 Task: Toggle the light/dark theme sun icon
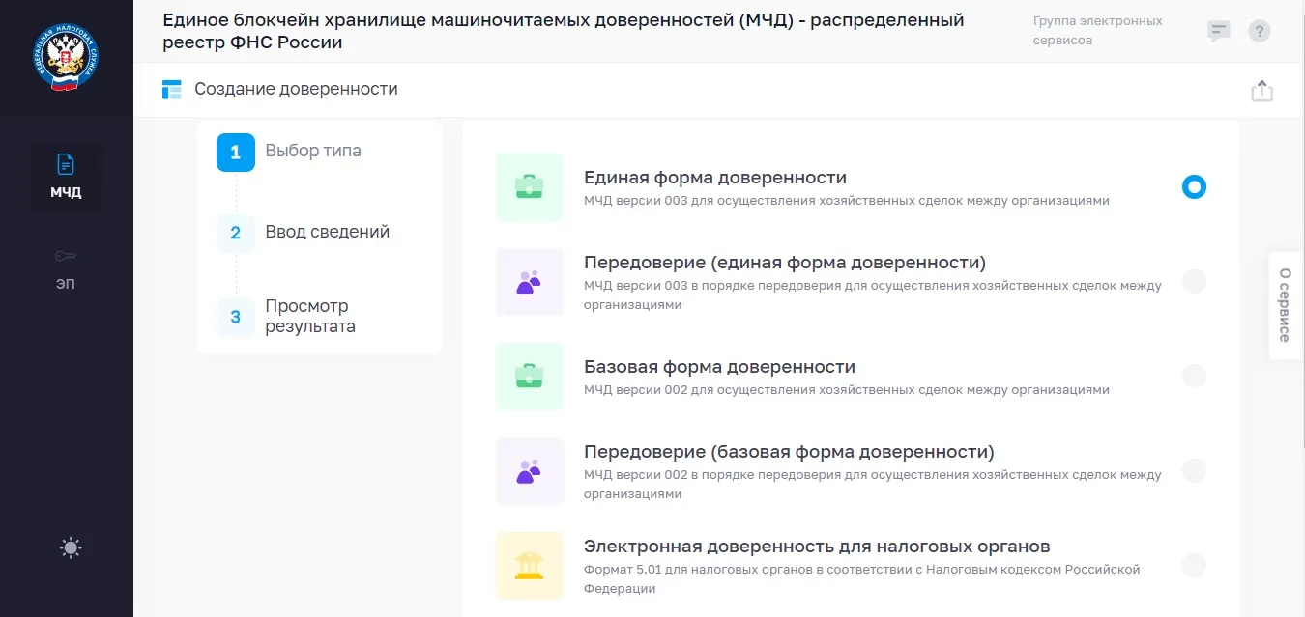coord(71,548)
